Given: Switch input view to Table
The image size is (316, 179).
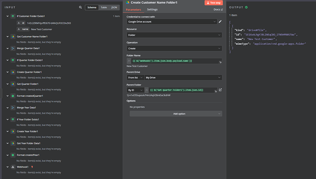Looking at the screenshot, I should click(104, 7).
